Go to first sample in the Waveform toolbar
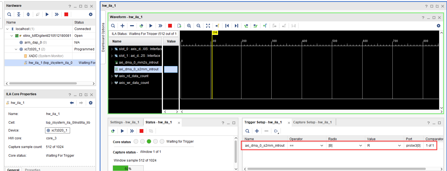The image size is (447, 171). pos(227,26)
